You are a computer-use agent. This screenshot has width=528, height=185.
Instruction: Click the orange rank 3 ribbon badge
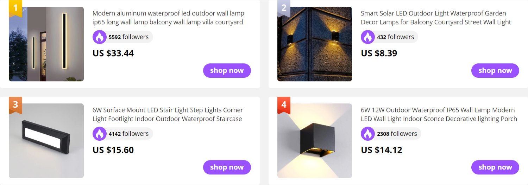15,105
